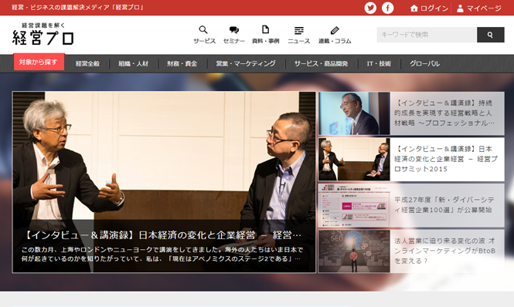Open the 法人営業に迫り来る変化の波 article title
The width and height of the screenshot is (514, 307).
[x=445, y=251]
